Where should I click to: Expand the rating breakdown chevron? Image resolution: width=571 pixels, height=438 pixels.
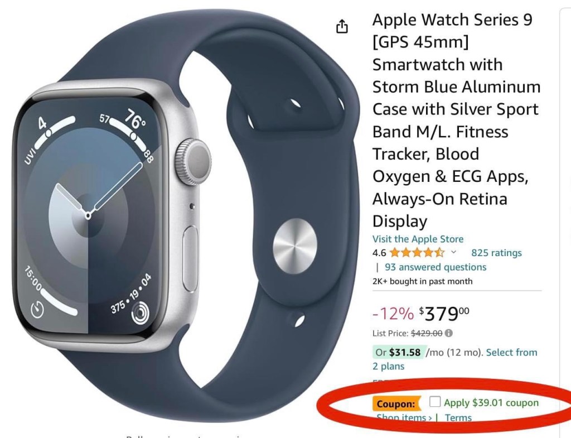point(454,252)
